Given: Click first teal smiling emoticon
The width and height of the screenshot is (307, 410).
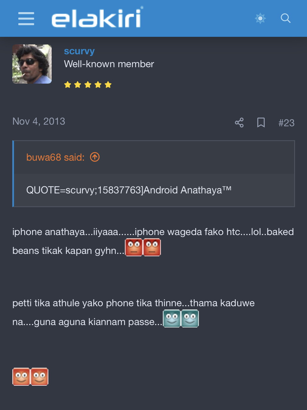Looking at the screenshot, I should point(172,318).
